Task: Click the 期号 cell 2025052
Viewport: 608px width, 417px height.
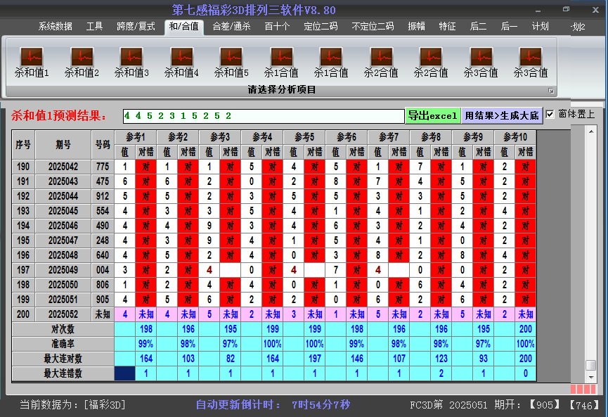Action: pos(63,314)
